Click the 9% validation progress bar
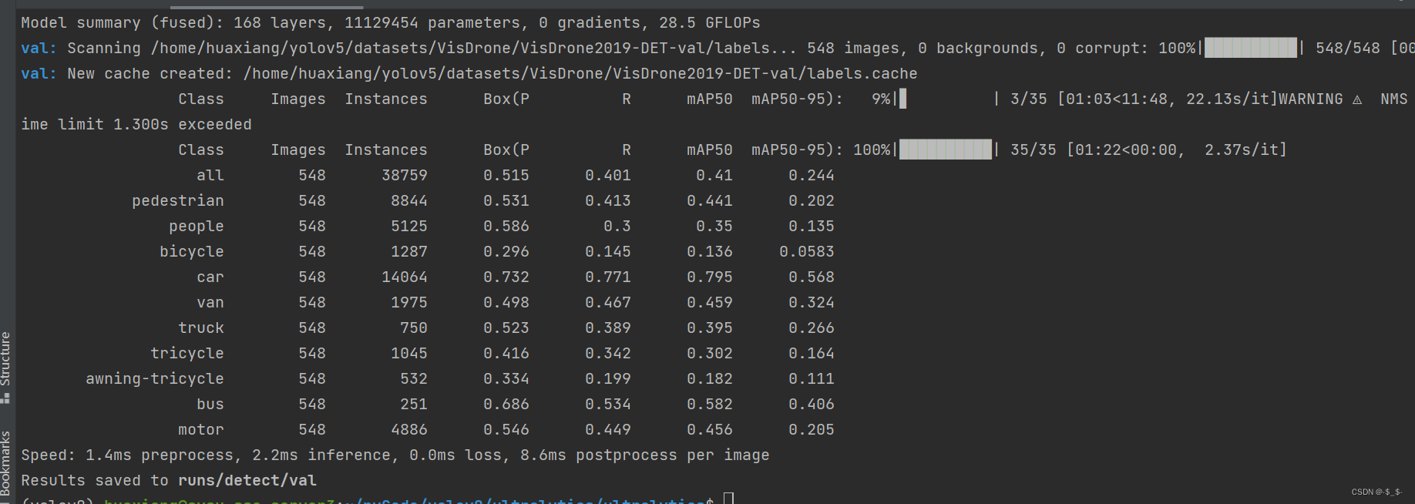 click(x=946, y=99)
